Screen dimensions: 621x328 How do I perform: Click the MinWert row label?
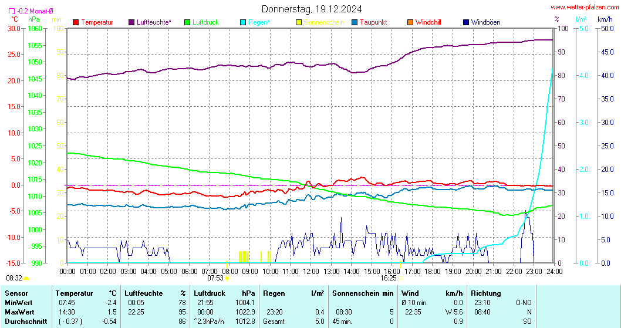click(x=19, y=303)
